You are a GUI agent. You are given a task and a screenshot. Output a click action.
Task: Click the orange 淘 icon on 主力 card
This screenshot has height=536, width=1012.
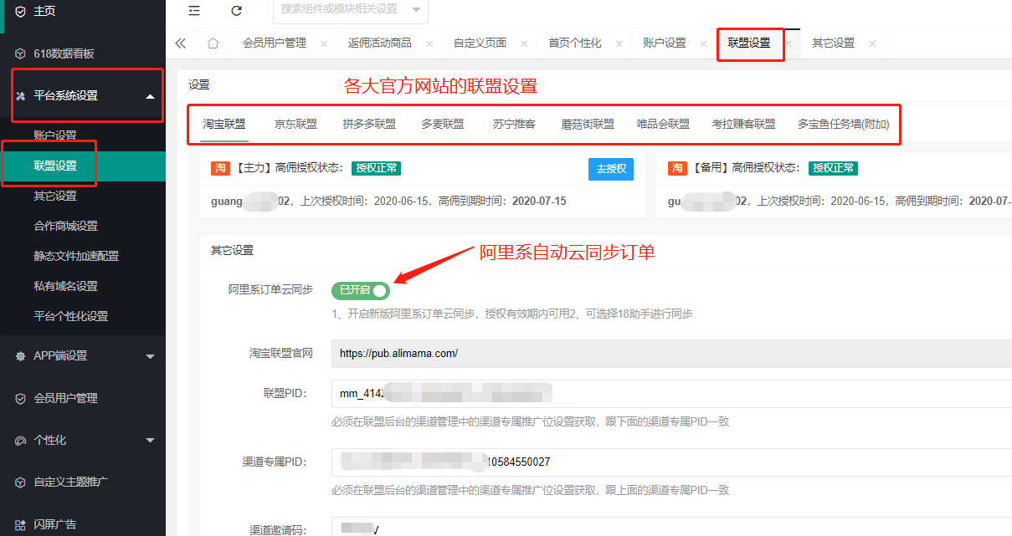[219, 168]
